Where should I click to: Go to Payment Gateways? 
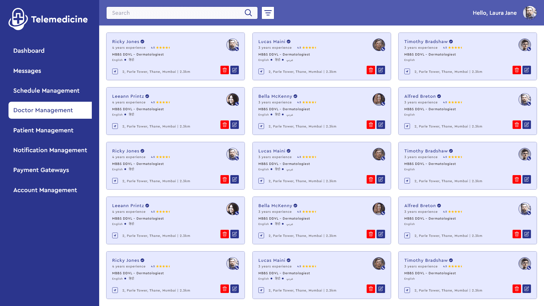point(41,170)
